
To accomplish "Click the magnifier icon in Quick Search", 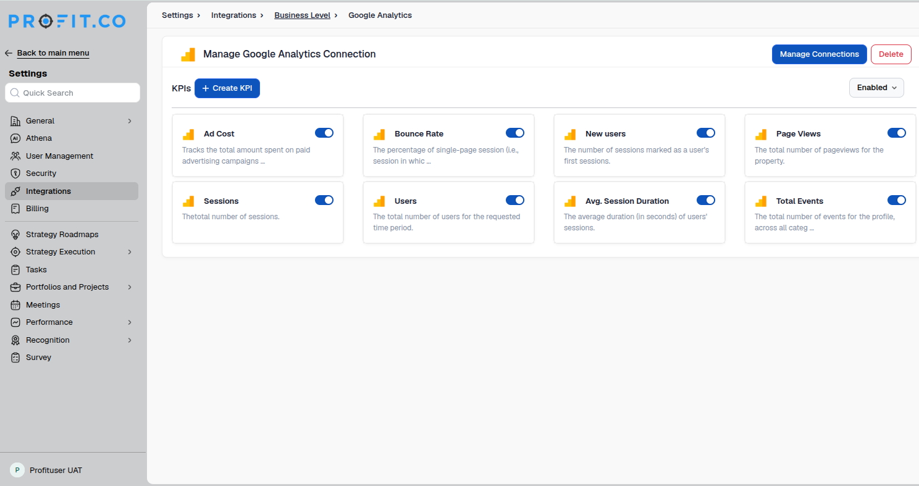I will tap(15, 93).
